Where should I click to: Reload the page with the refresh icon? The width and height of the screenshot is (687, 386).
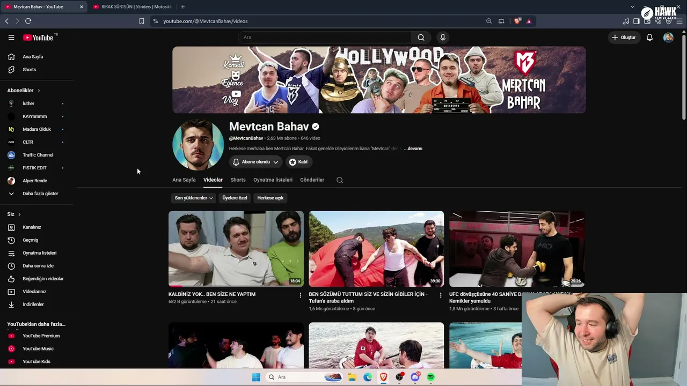(28, 21)
